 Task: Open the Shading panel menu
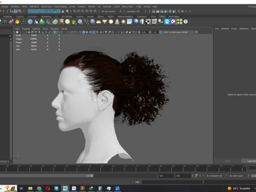[26, 29]
